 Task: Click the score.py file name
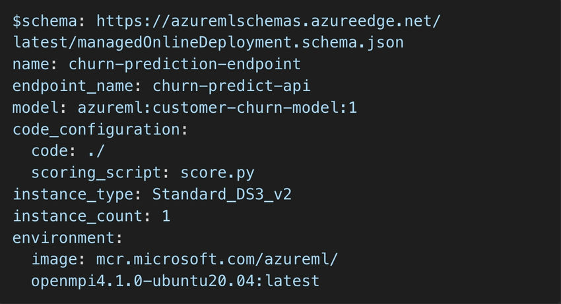pyautogui.click(x=217, y=173)
